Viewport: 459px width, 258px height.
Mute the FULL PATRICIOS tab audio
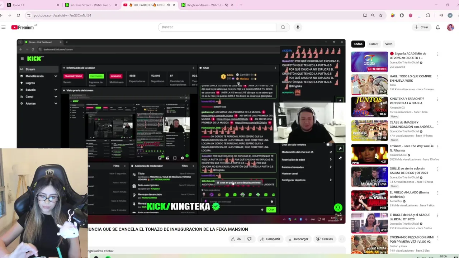point(168,5)
